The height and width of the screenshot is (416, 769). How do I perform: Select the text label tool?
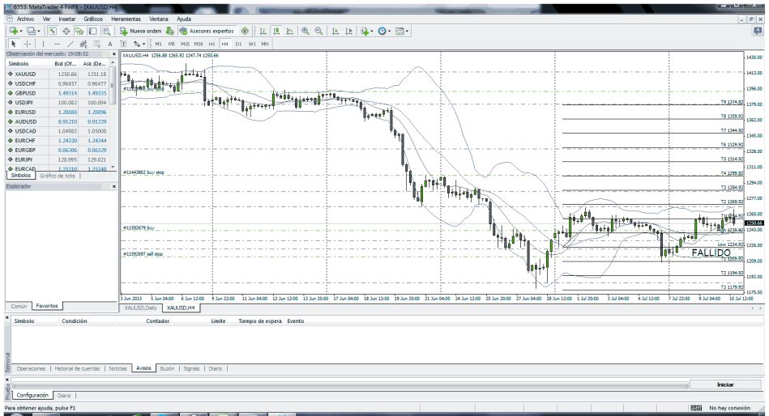[110, 43]
